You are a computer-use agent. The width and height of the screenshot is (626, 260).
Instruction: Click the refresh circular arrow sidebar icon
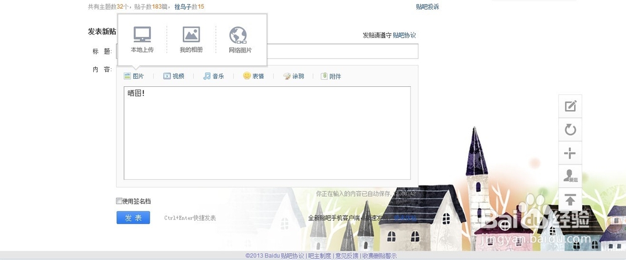tap(570, 129)
